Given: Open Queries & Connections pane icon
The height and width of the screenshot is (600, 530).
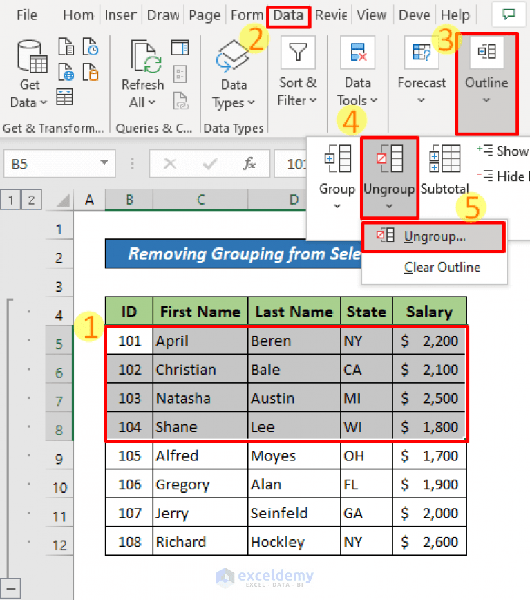Looking at the screenshot, I should 180,48.
